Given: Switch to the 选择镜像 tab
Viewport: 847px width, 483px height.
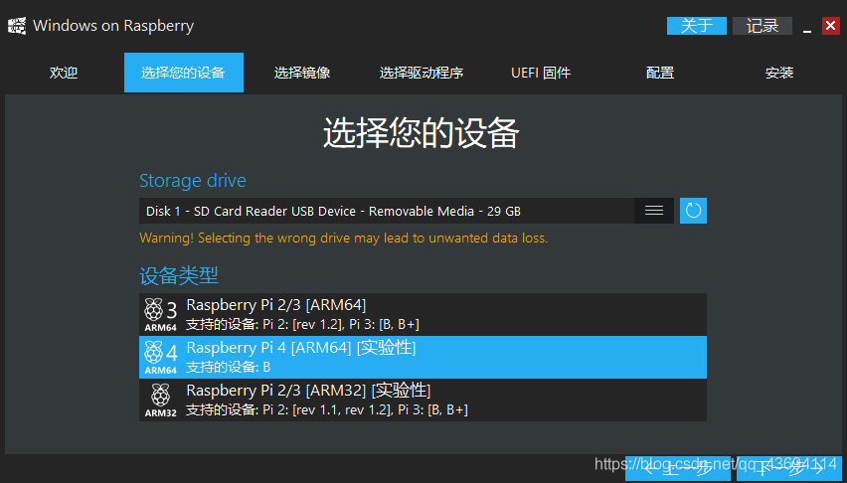Looking at the screenshot, I should [x=302, y=73].
